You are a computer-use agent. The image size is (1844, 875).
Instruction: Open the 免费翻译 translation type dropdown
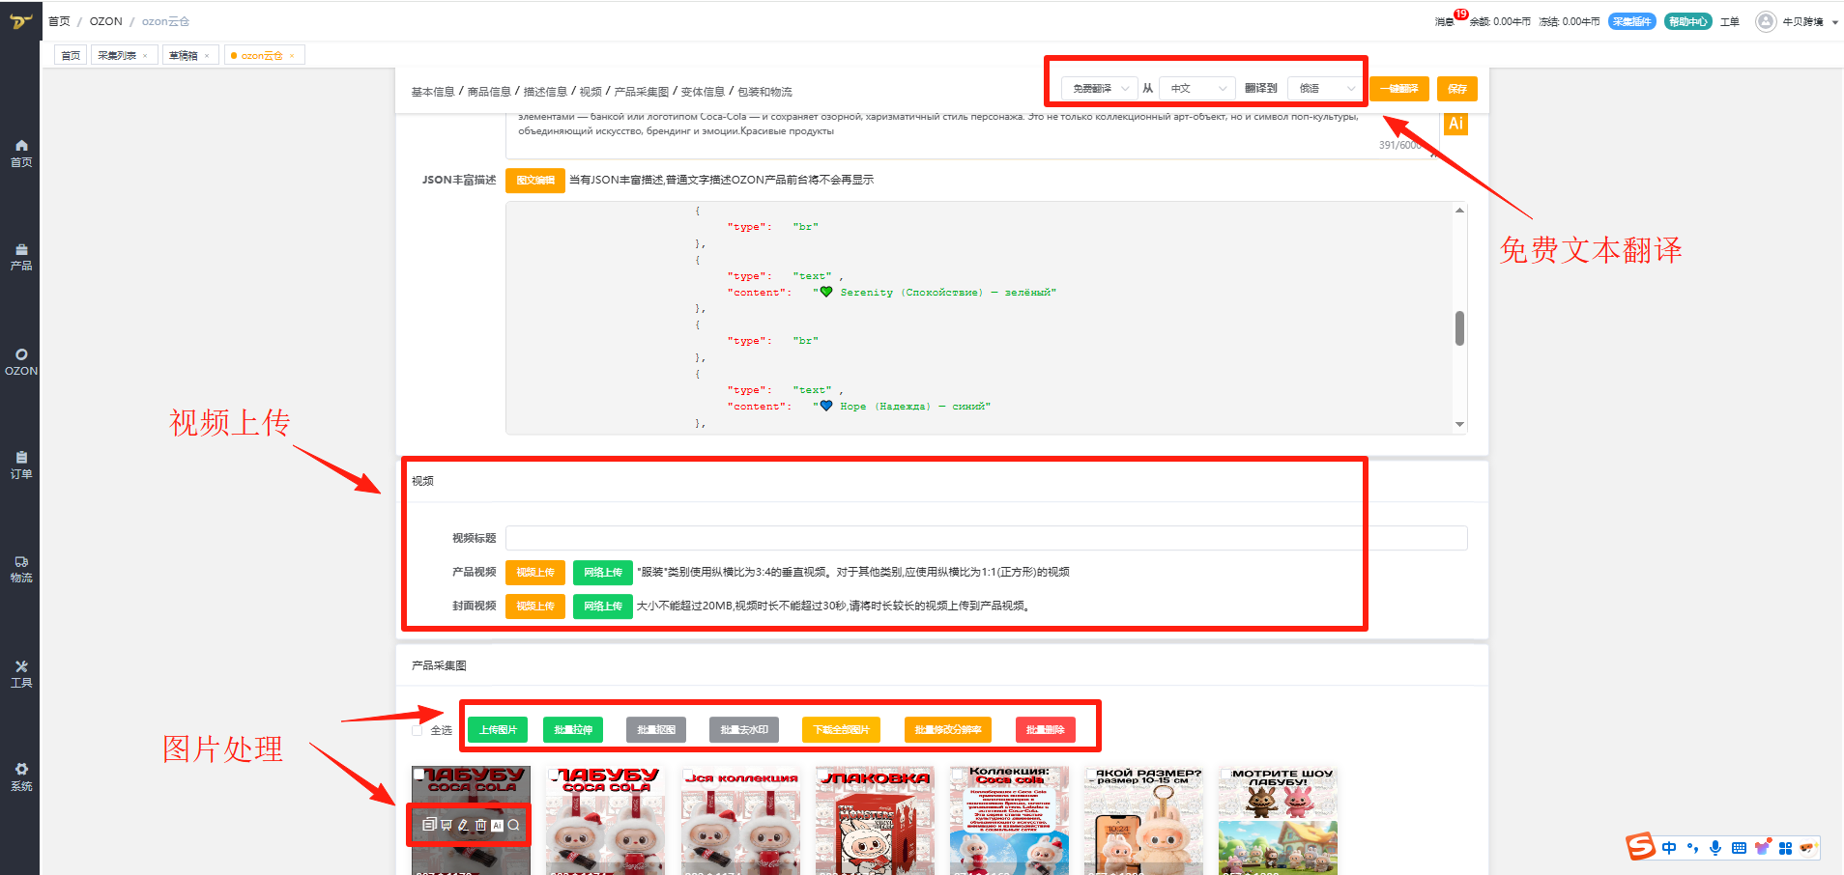pos(1100,89)
